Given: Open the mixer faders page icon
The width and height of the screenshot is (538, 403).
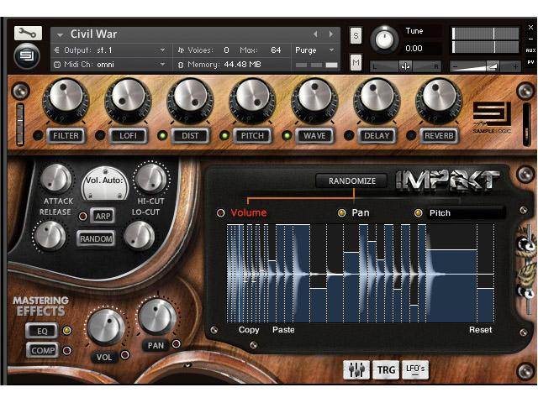Looking at the screenshot, I should coord(356,369).
